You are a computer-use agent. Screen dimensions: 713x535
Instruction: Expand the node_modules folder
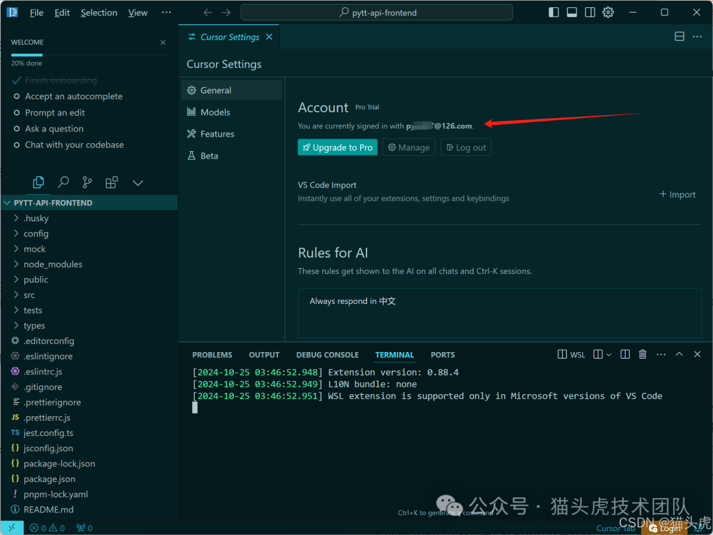click(89, 264)
